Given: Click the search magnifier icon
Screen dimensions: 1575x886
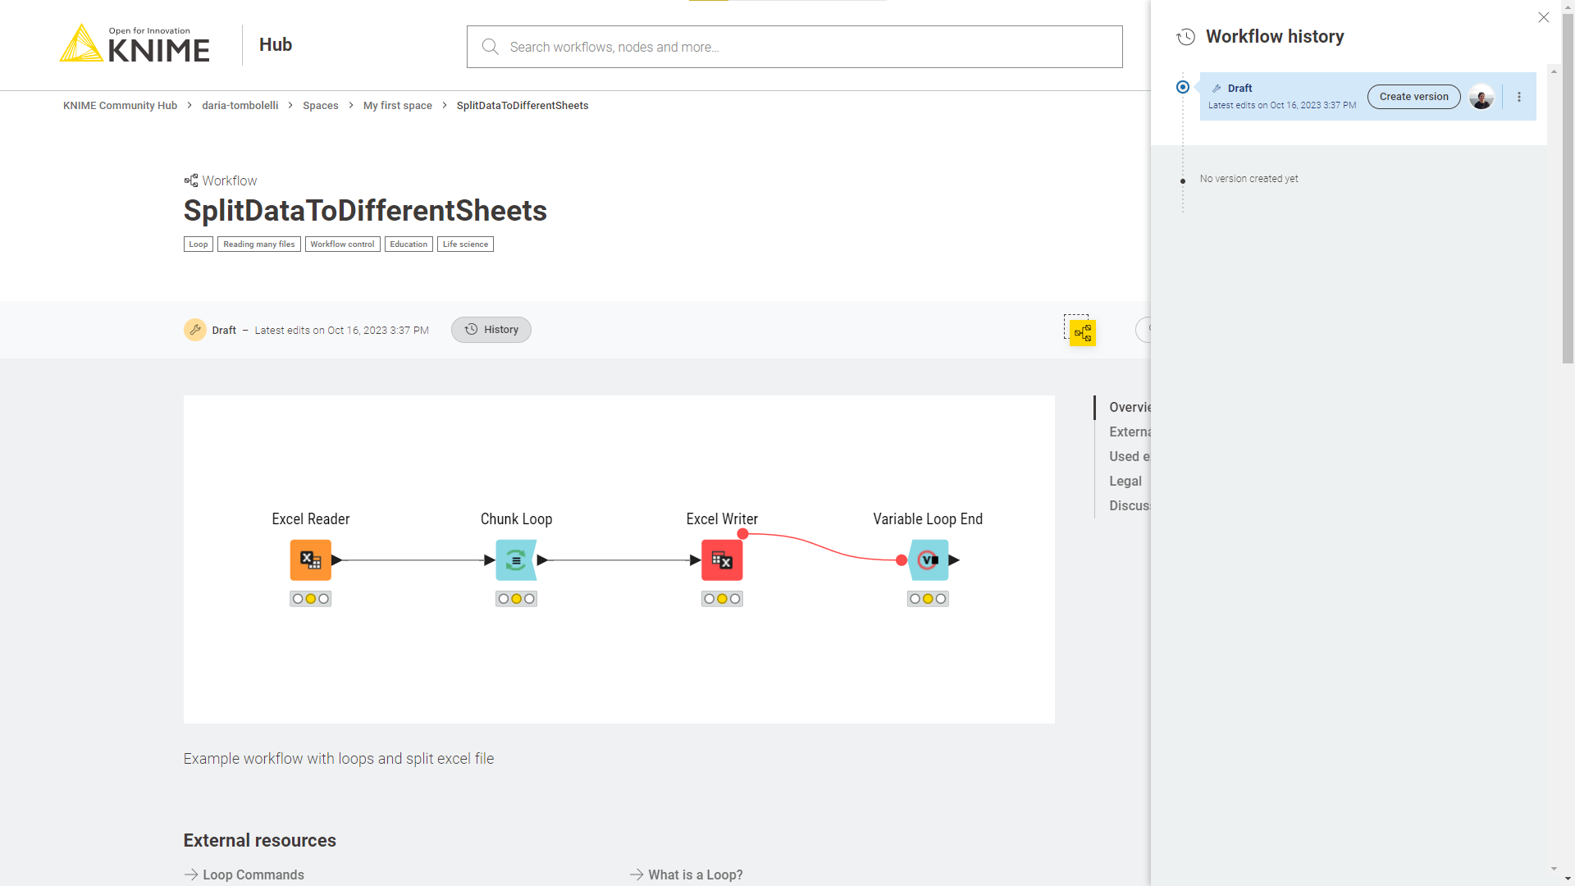Looking at the screenshot, I should [490, 47].
